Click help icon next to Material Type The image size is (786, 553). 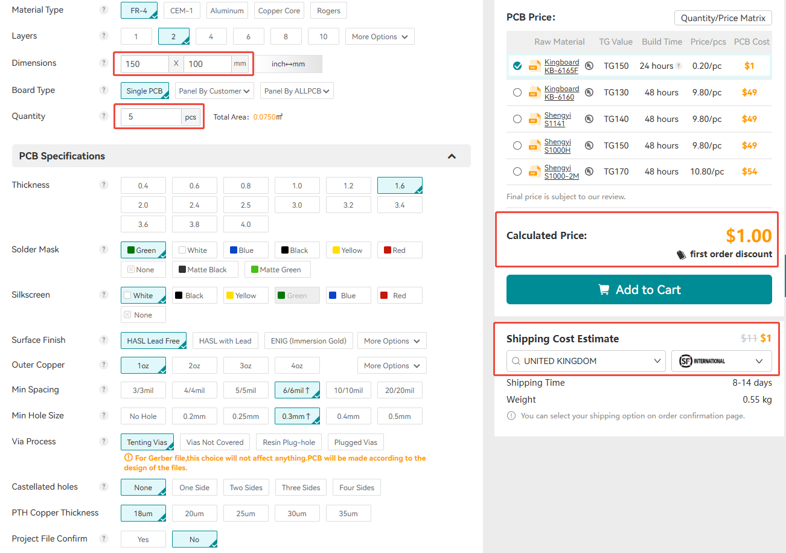(x=104, y=10)
